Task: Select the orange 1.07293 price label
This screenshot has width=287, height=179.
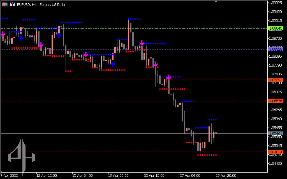Action: pyautogui.click(x=276, y=80)
